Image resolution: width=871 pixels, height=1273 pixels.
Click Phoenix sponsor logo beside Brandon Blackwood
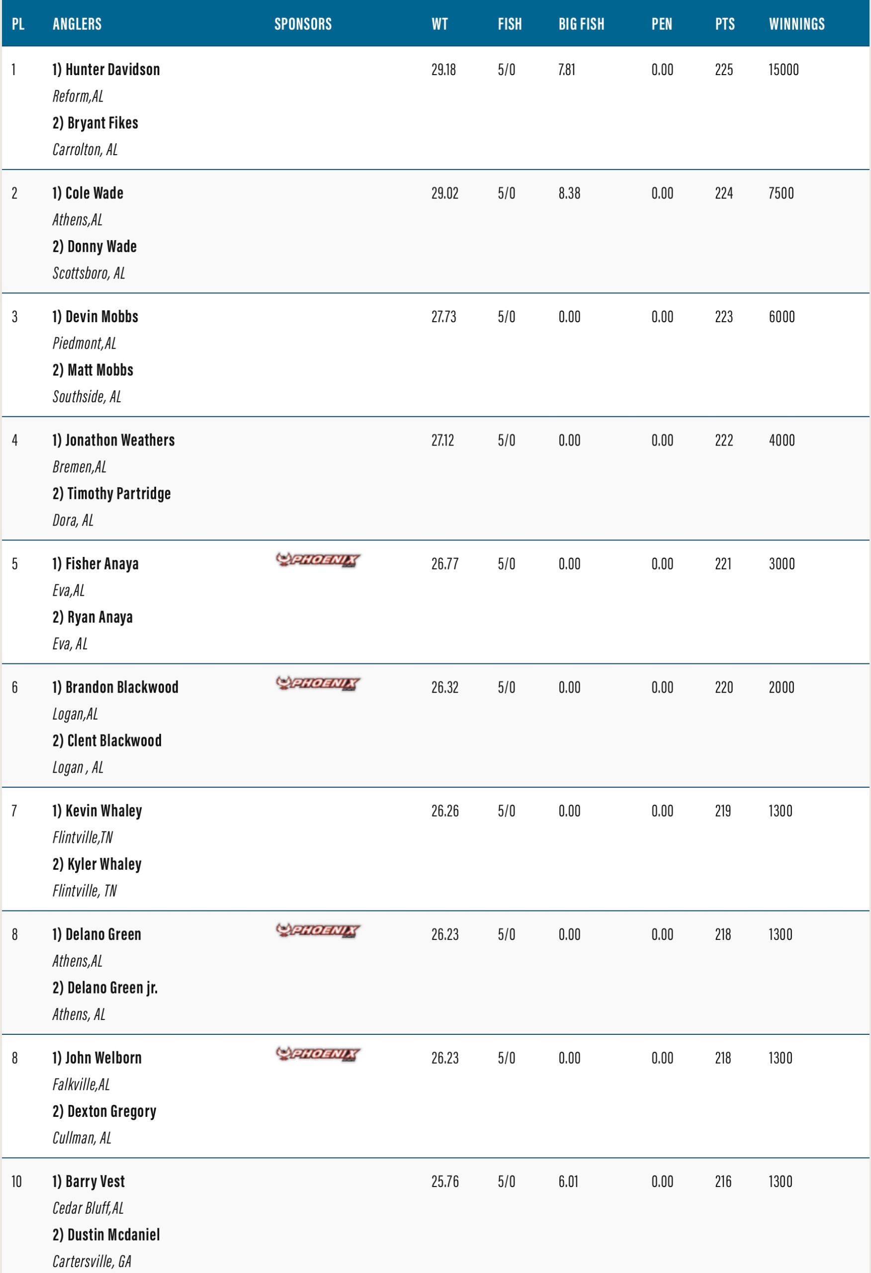318,683
